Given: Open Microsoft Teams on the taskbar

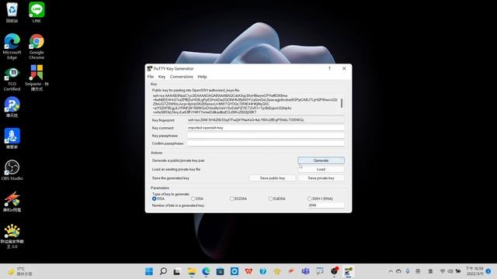Looking at the screenshot, I should click(x=305, y=271).
